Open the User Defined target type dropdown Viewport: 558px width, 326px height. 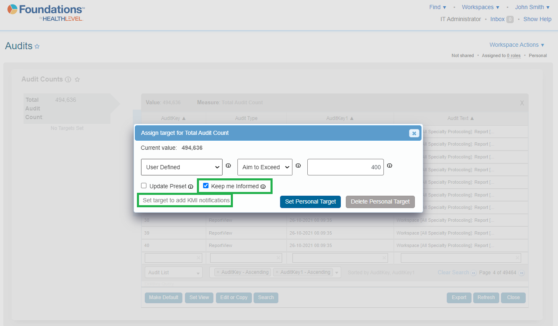[182, 167]
